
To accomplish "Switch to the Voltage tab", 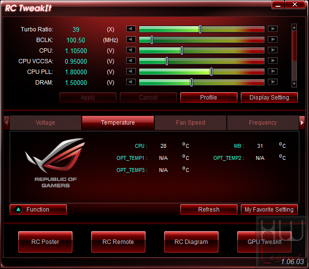I will 45,123.
